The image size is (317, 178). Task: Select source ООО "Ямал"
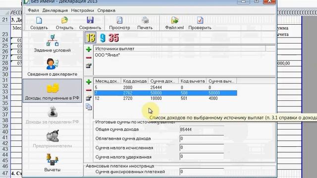(107, 55)
